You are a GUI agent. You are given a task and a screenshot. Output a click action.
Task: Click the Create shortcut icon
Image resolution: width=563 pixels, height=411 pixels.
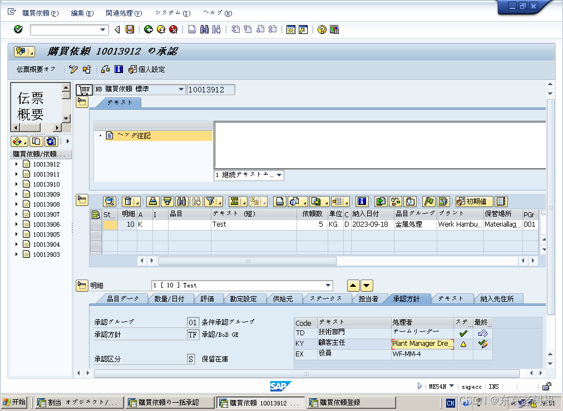[x=303, y=30]
